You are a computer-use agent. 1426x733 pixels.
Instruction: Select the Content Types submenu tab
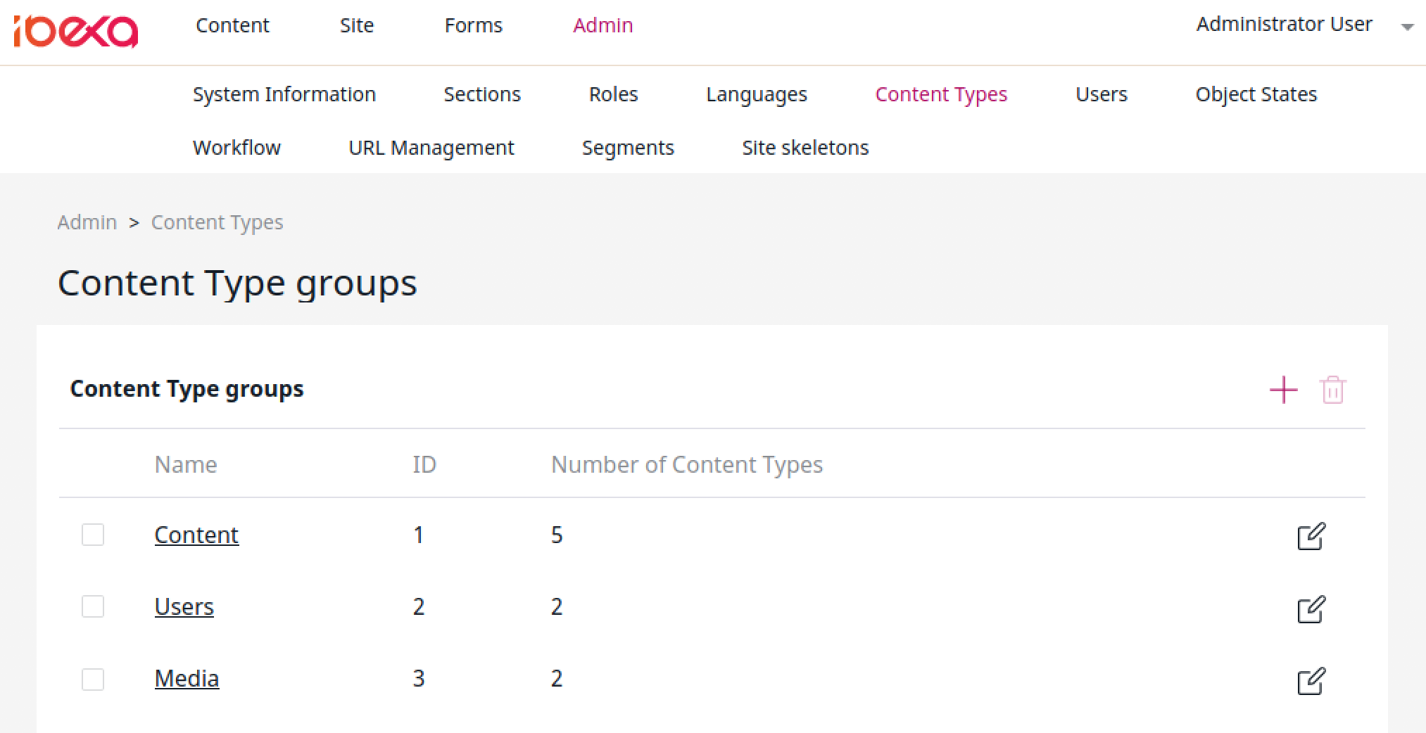[x=941, y=94]
